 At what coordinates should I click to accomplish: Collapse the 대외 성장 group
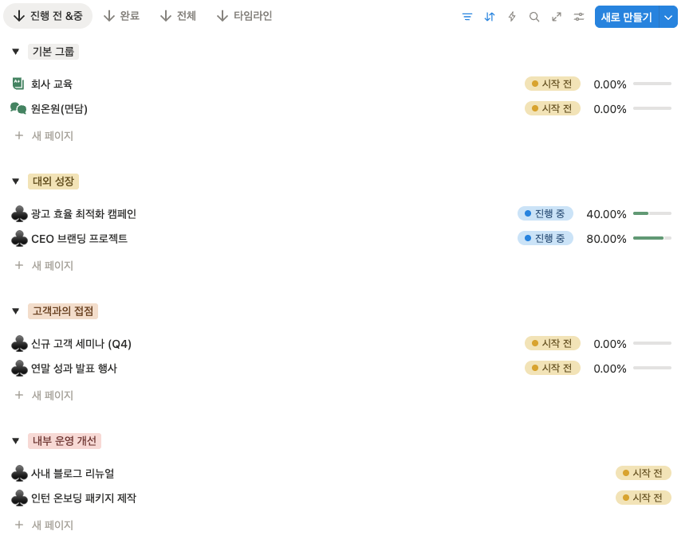(15, 181)
